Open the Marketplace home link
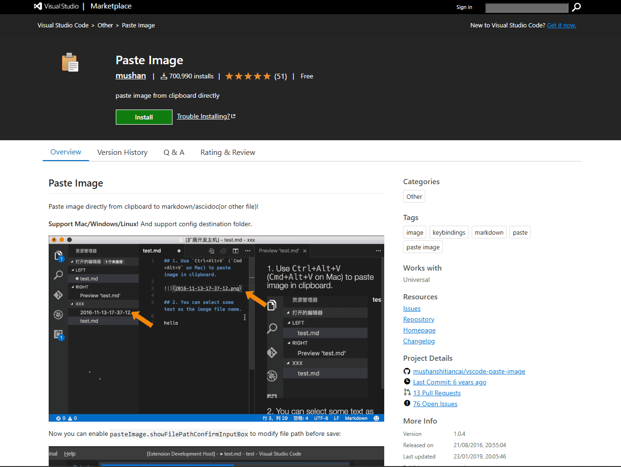621x467 pixels. coord(111,6)
